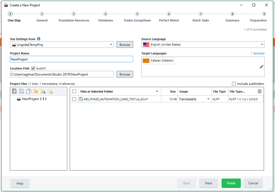Click the 493_PHASE_AUTOMATION_LOAD_TEST.ca_ES.xlf file name
The image size is (275, 192).
(x=116, y=99)
